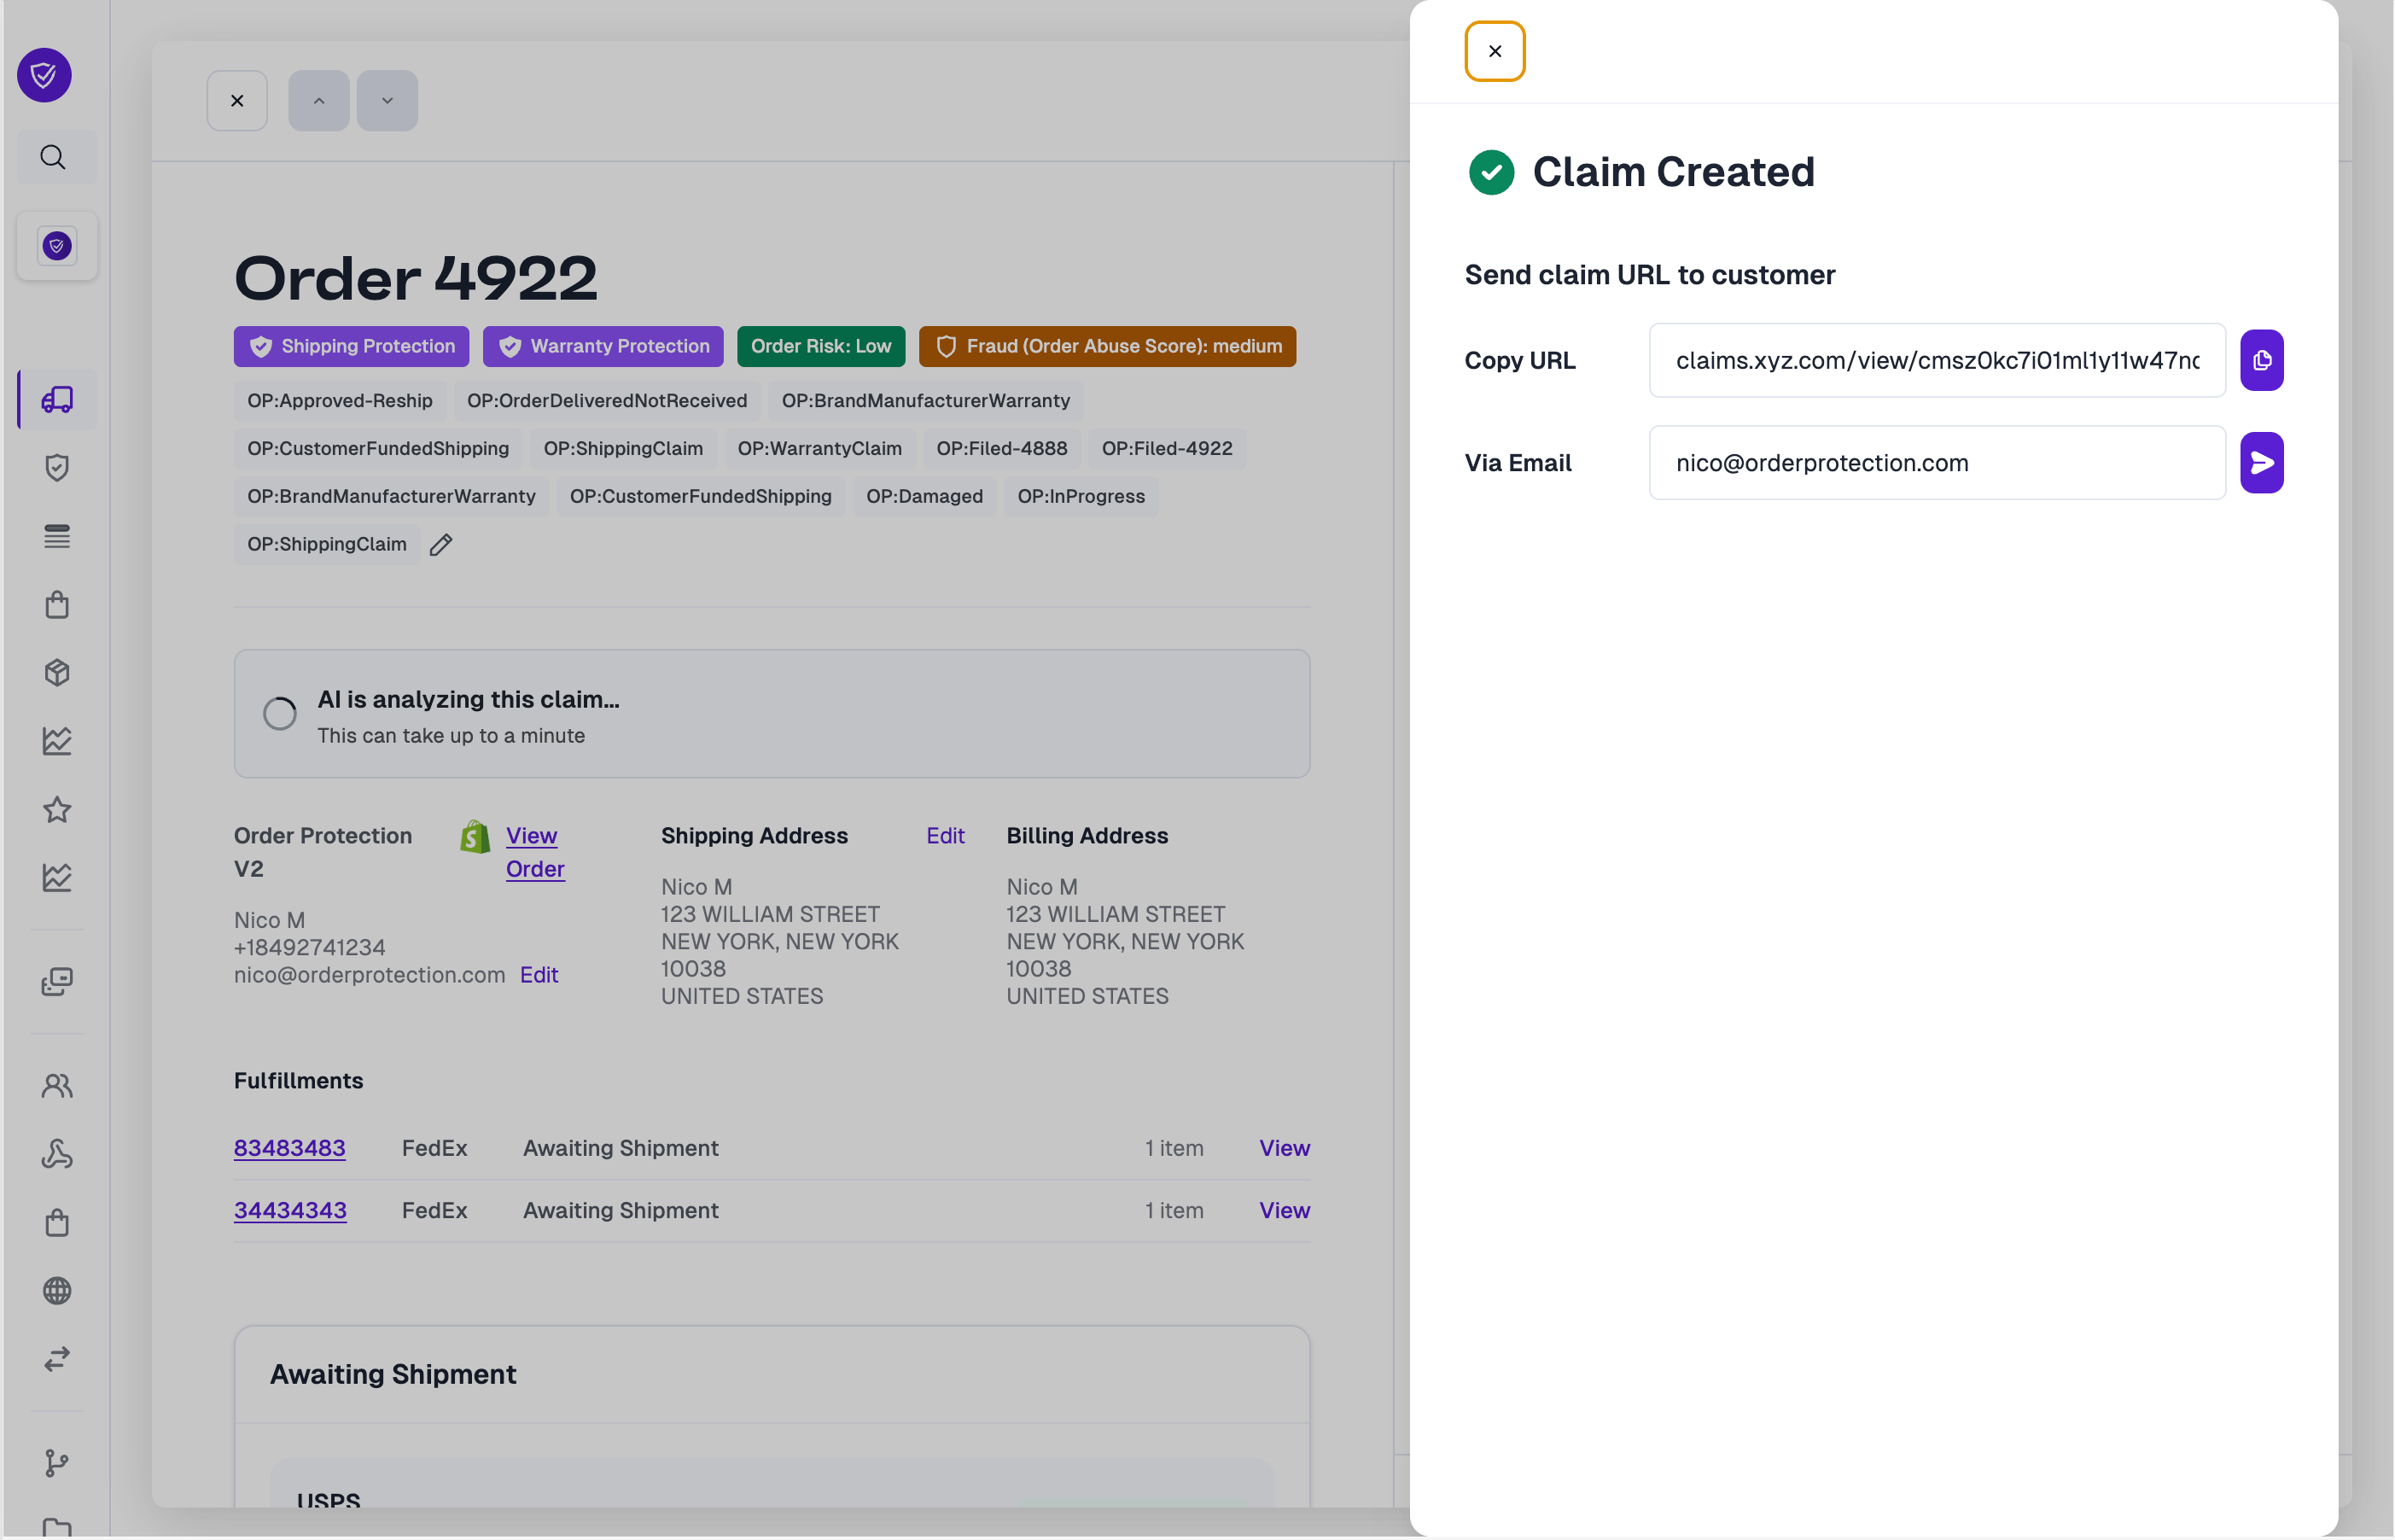The height and width of the screenshot is (1540, 2395).
Task: Click the Shopify bag icon
Action: (475, 837)
